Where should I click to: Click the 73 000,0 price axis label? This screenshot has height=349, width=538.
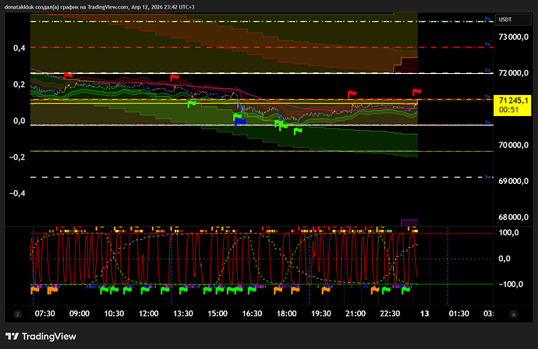click(x=513, y=37)
